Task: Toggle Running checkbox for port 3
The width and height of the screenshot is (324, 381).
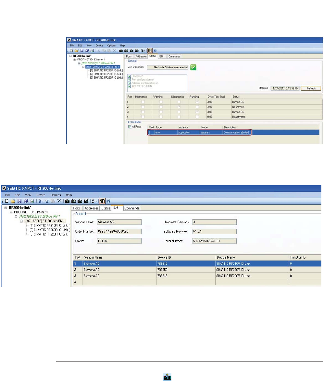Action: tap(197, 112)
